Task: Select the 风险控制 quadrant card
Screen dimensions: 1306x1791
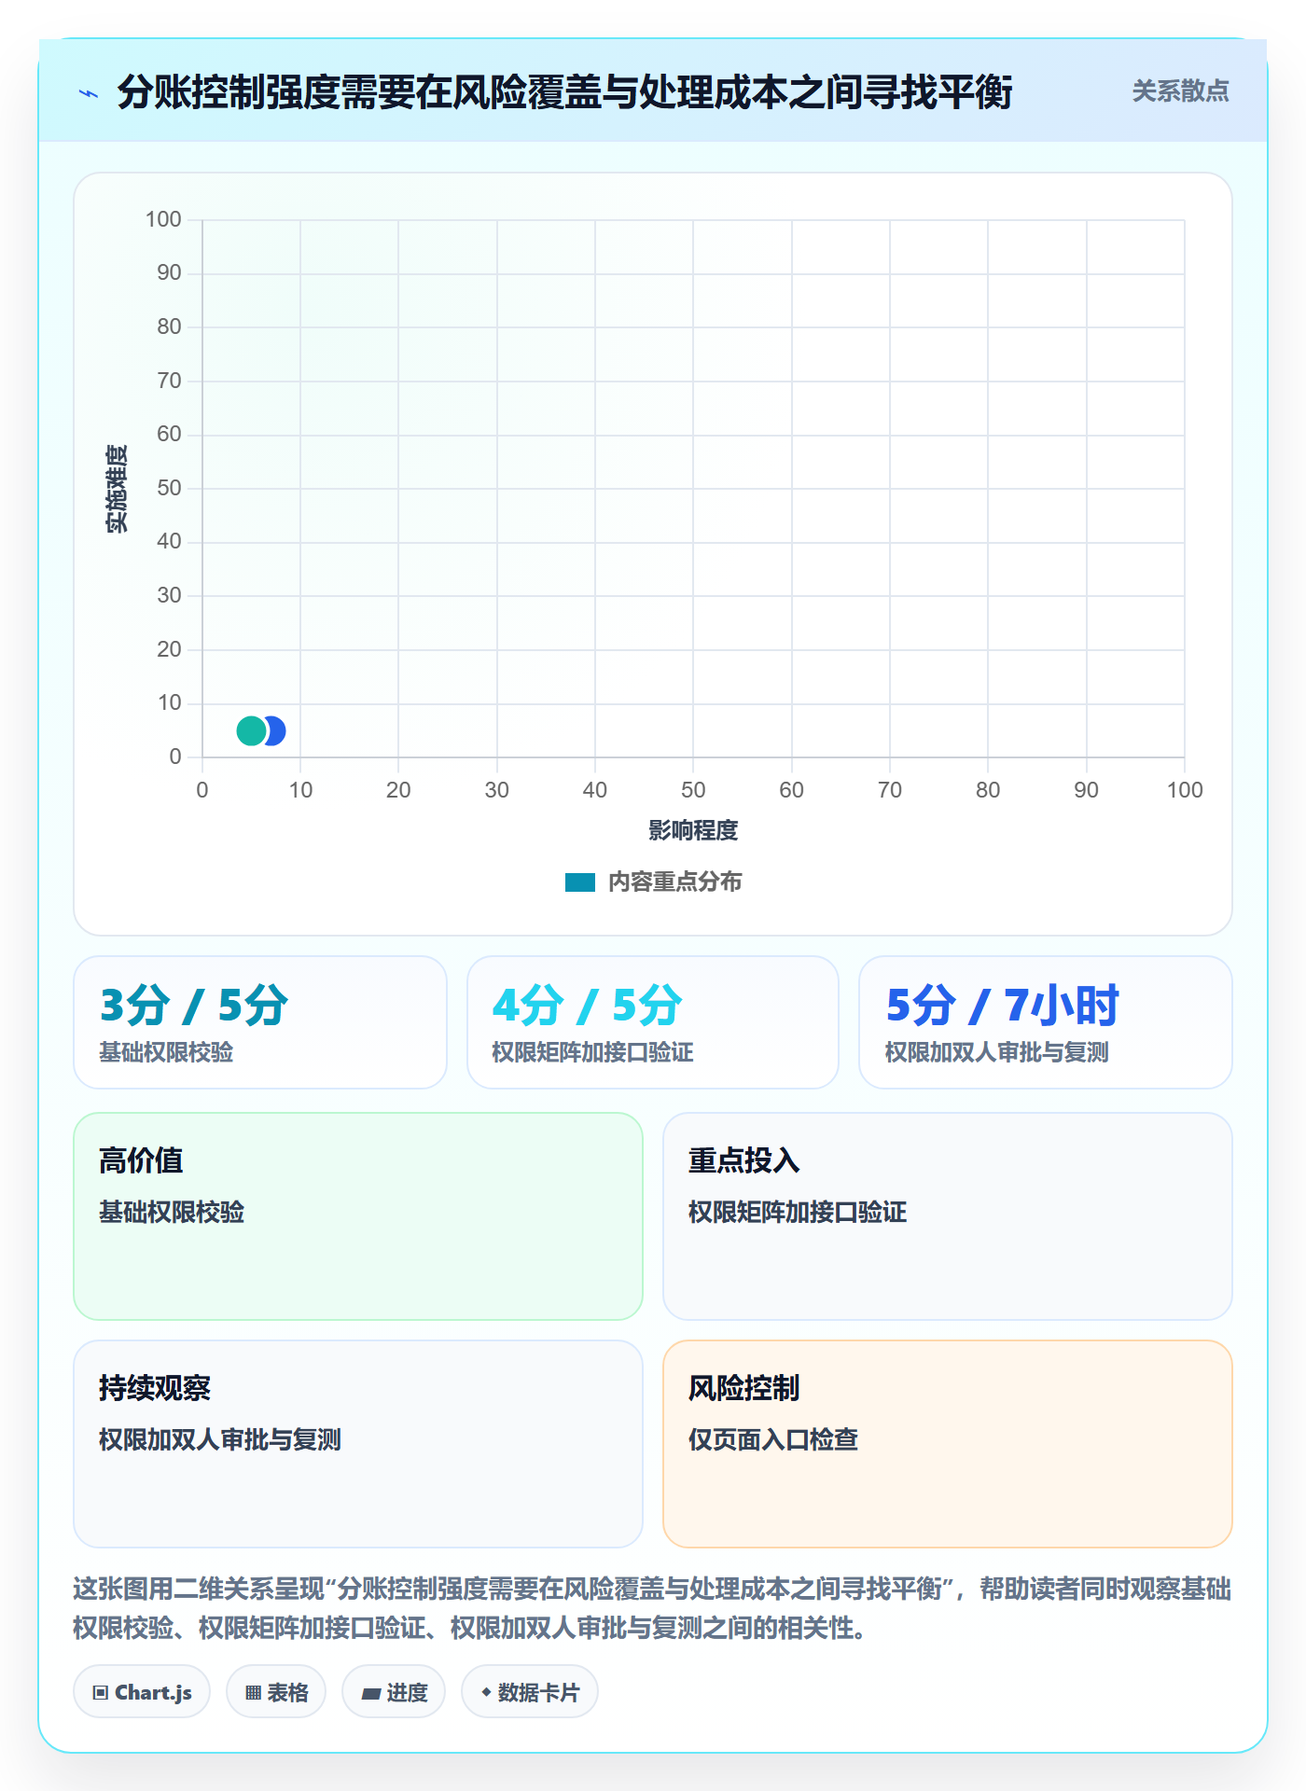Action: (948, 1444)
